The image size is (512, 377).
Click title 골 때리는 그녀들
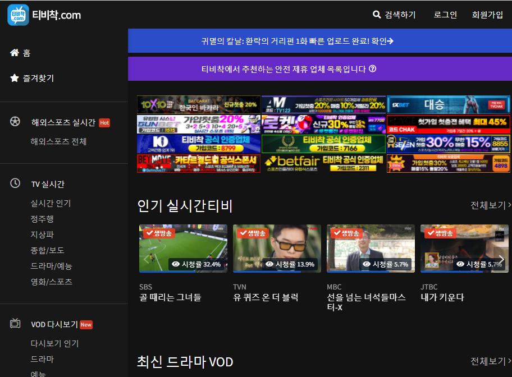[x=170, y=297]
